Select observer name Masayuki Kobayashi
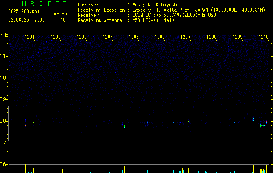This screenshot has width=273, height=173. pyautogui.click(x=156, y=5)
